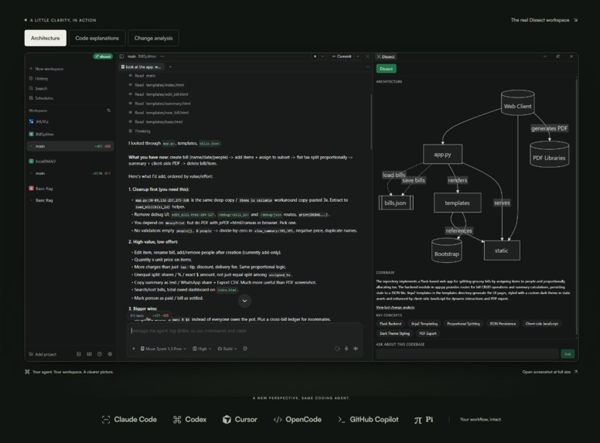Expand the dropdown beside the dot indicator
Viewport: 600px width, 443px height.
click(322, 56)
